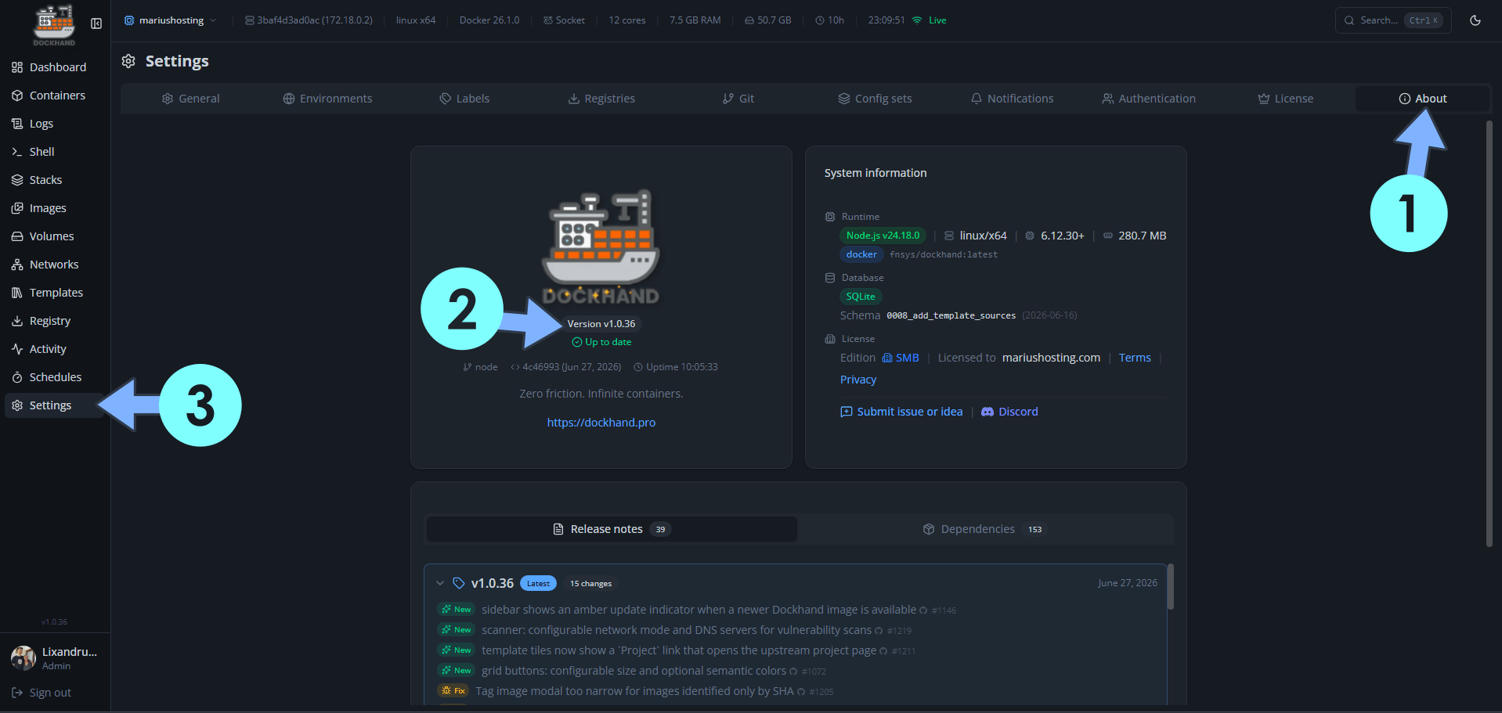Click the SMB edition badge

pyautogui.click(x=901, y=358)
